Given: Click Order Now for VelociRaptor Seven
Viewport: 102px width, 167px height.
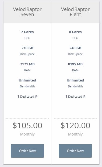Looking at the screenshot, I should click(x=27, y=151).
